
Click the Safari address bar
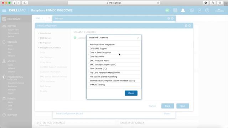pyautogui.click(x=114, y=3)
